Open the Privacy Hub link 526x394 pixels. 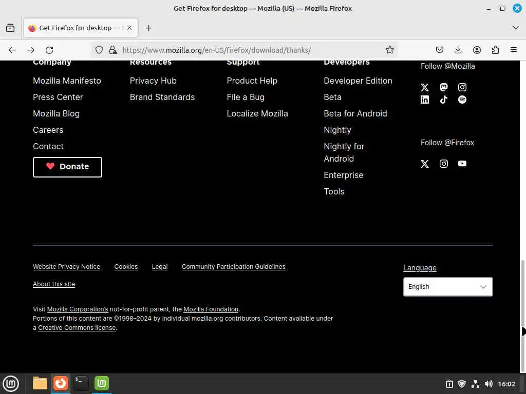click(153, 81)
